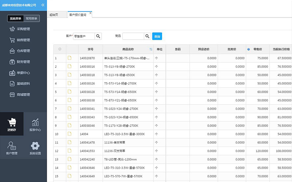Click the search icon beside the 商品 field
Image resolution: width=292 pixels, height=182 pixels.
[x=147, y=36]
